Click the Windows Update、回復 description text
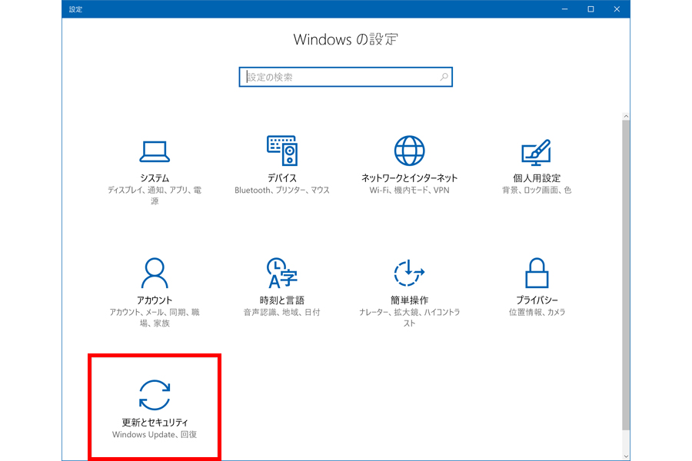Image resolution: width=692 pixels, height=461 pixels. pyautogui.click(x=155, y=435)
